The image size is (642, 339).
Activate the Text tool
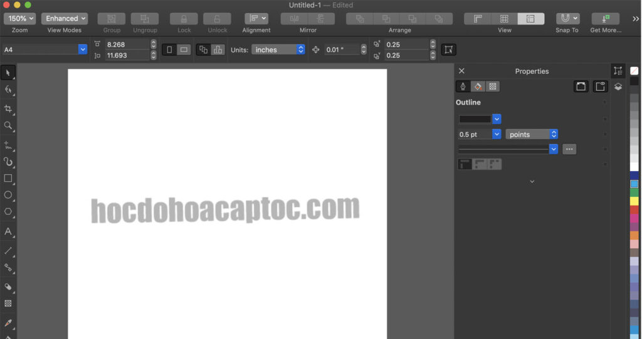[x=8, y=231]
